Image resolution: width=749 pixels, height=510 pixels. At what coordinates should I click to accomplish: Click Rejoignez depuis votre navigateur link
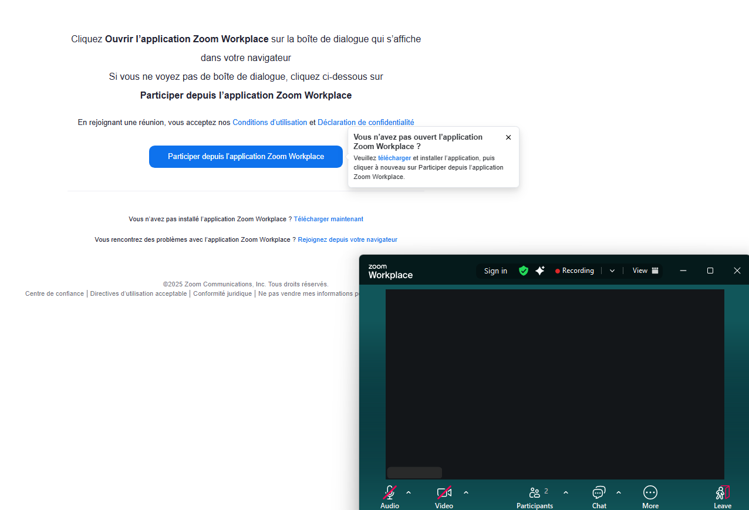click(347, 239)
